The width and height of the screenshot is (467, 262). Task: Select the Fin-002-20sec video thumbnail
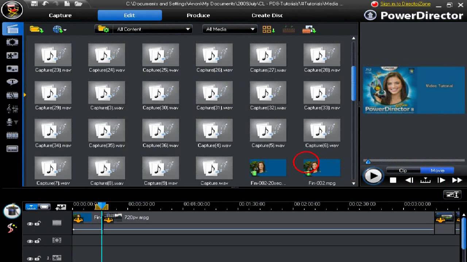click(268, 168)
